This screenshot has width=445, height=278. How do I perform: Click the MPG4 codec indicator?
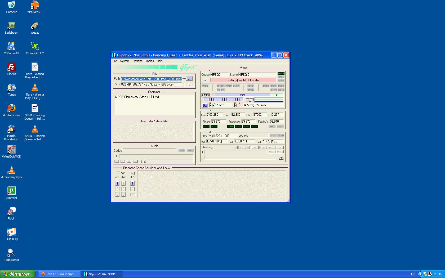pos(281,77)
